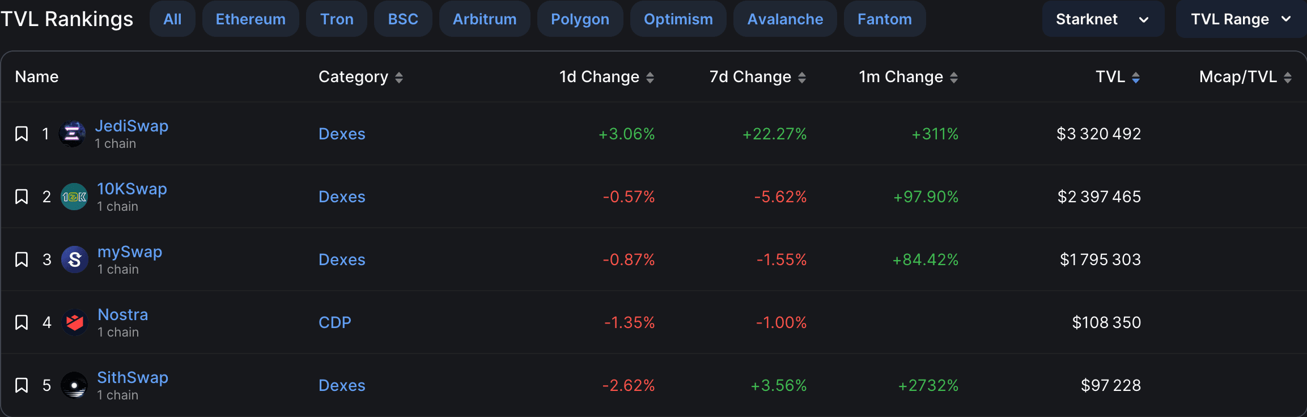Select the All chains filter
The image size is (1307, 417).
tap(172, 19)
